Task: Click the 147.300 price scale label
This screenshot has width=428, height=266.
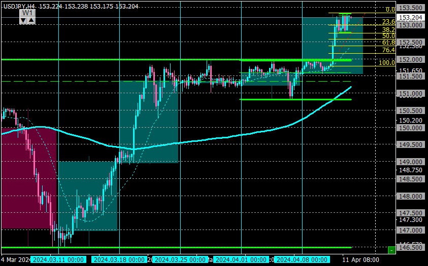Action: coord(411,220)
